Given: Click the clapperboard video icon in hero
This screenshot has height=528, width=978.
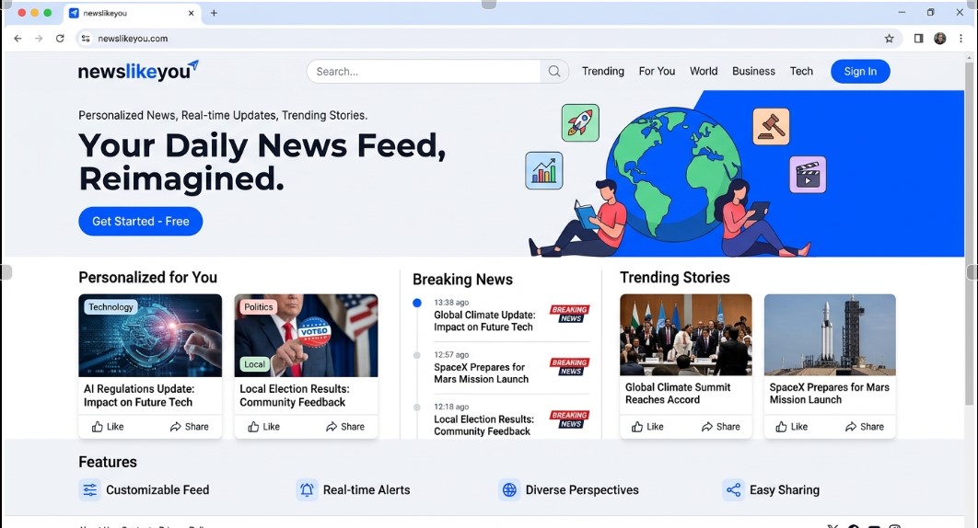Looking at the screenshot, I should coord(808,175).
